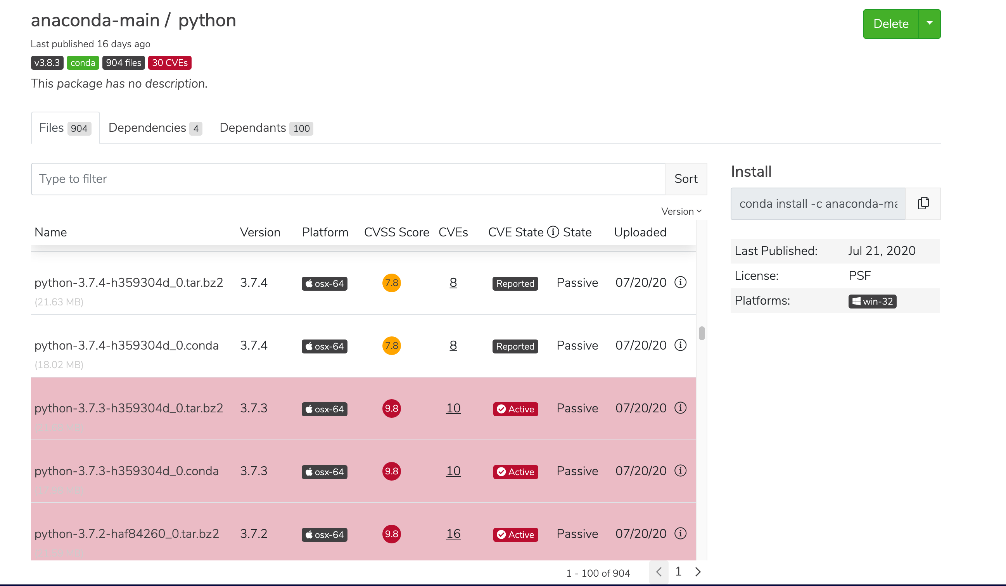This screenshot has height=586, width=1006.
Task: Open info for python-3.7.2-haf84260_0.tar.bz2
Action: [x=680, y=533]
